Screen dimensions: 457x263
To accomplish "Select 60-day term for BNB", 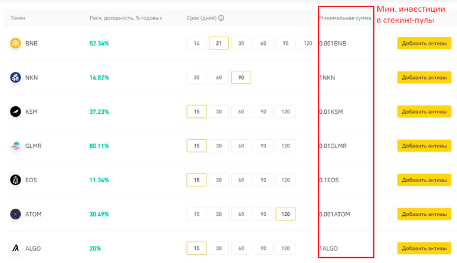I will click(x=263, y=43).
